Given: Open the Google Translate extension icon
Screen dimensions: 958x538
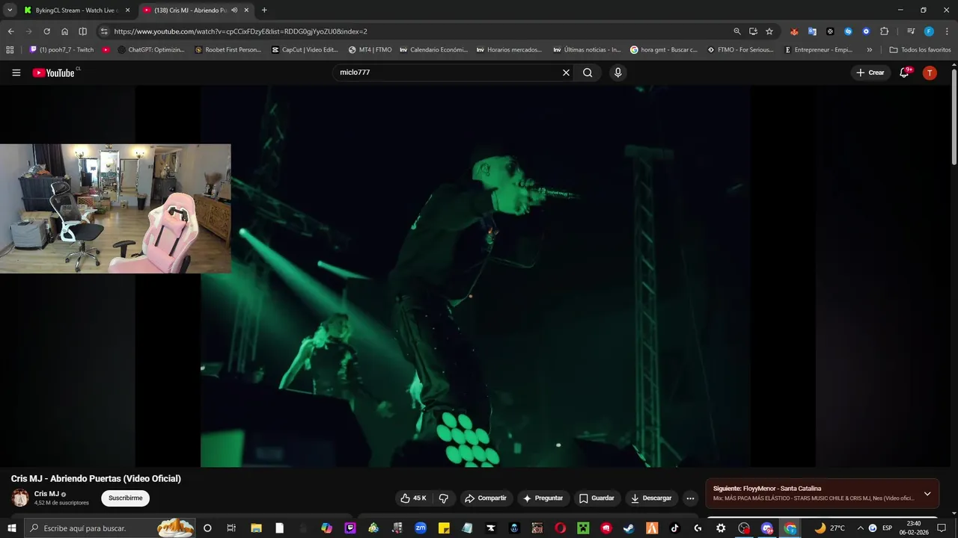Looking at the screenshot, I should click(812, 31).
